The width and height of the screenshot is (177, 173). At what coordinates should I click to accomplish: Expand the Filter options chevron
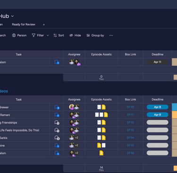click(48, 35)
